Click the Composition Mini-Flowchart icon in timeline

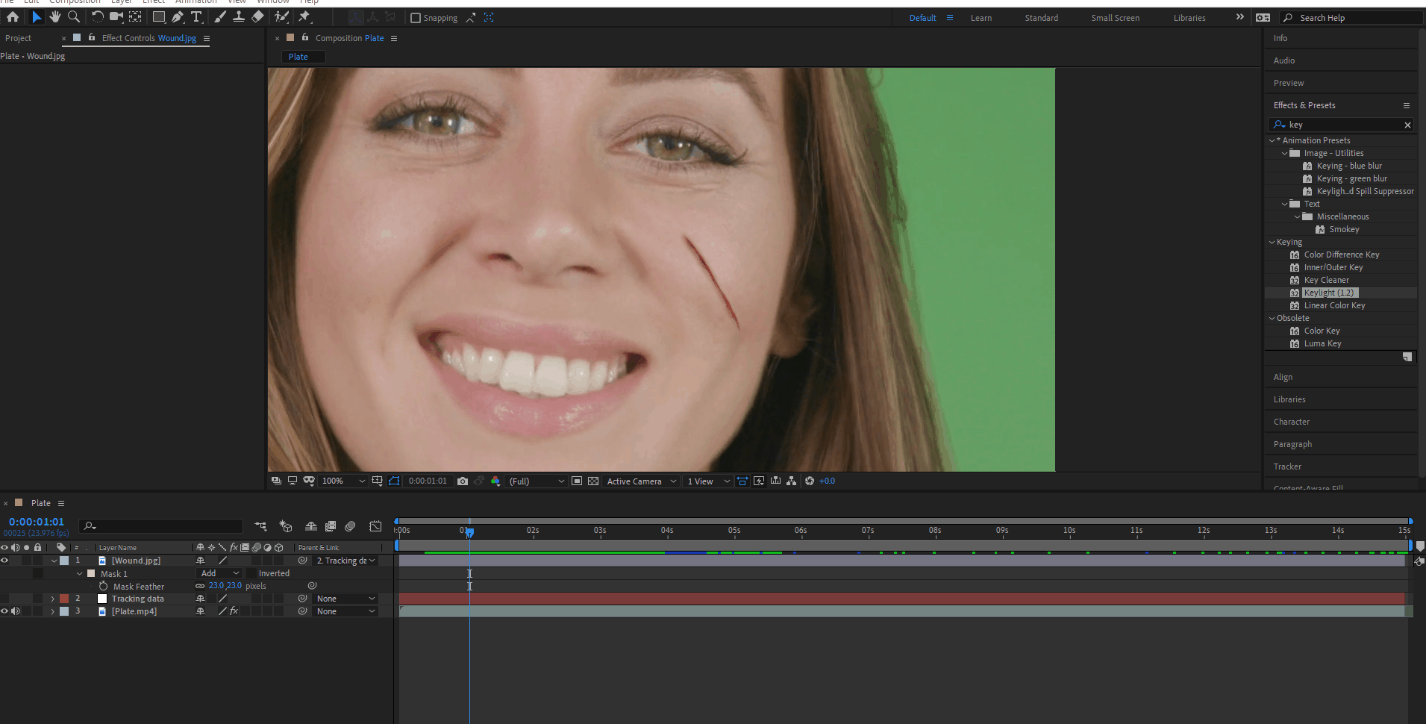260,526
